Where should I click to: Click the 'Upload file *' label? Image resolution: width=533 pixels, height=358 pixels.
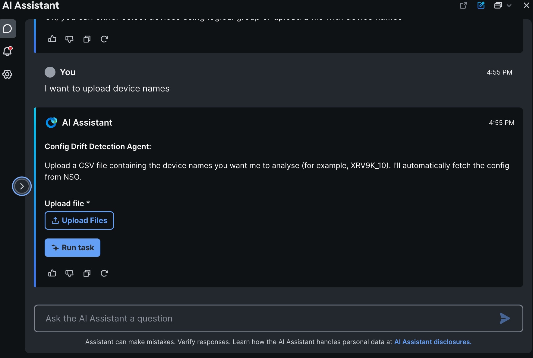click(67, 203)
